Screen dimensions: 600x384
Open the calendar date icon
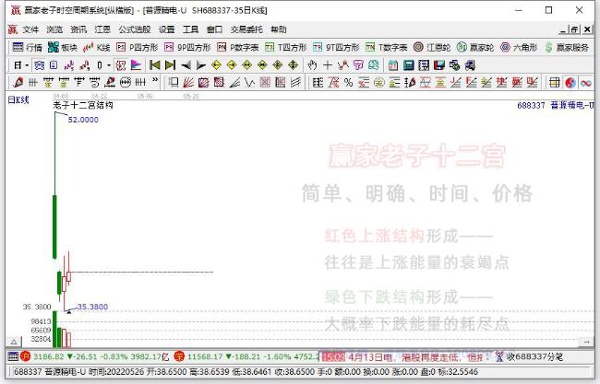pyautogui.click(x=393, y=65)
